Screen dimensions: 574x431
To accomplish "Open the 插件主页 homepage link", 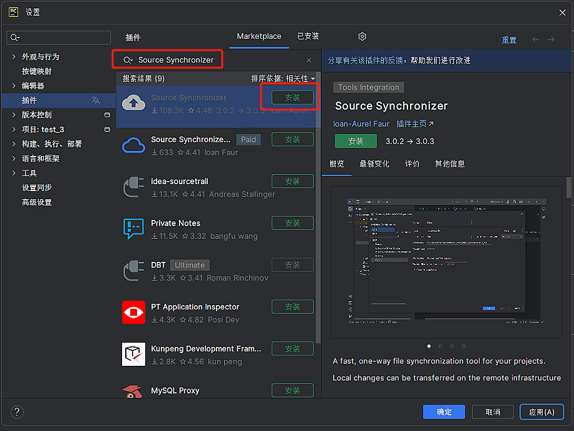I will coord(415,124).
